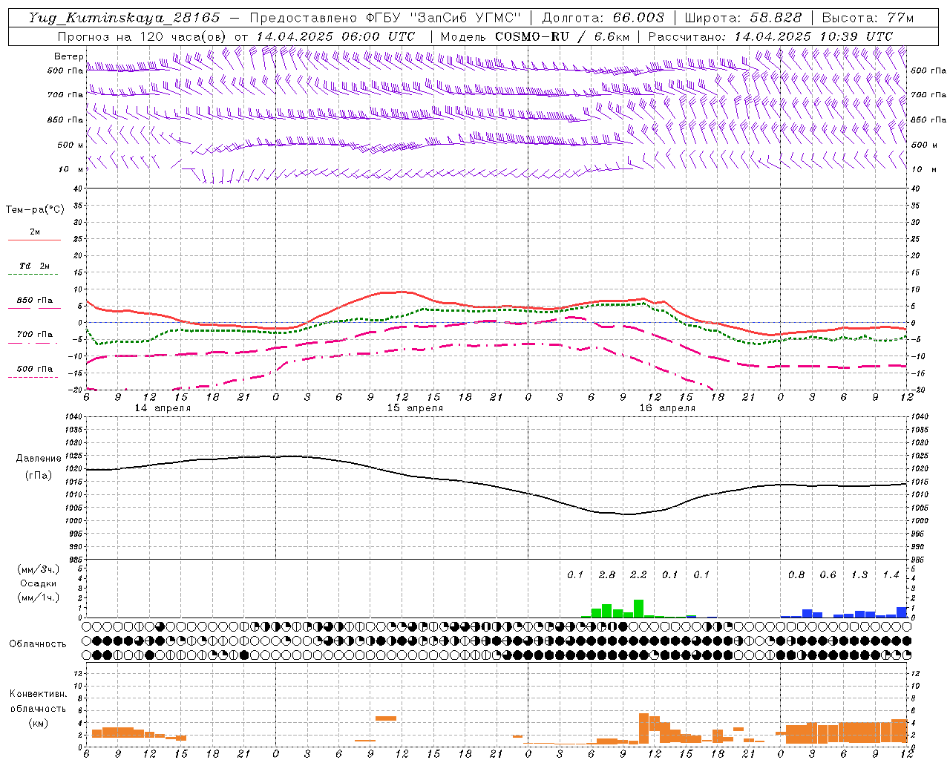Image resolution: width=950 pixels, height=760 pixels.
Task: Select the 0.8 precipitation value
Action: point(796,574)
